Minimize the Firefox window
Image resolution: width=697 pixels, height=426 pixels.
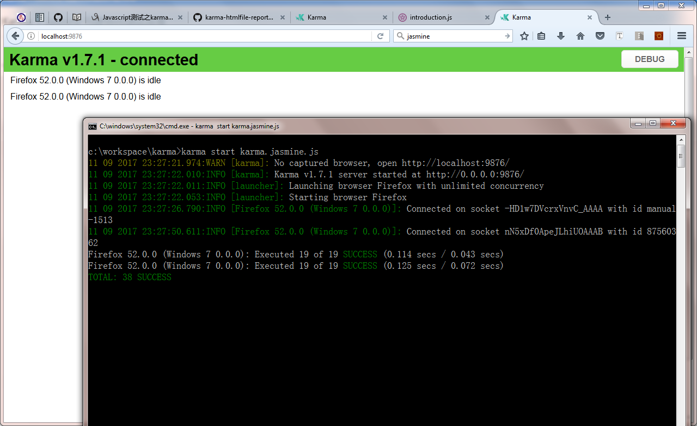[646, 5]
